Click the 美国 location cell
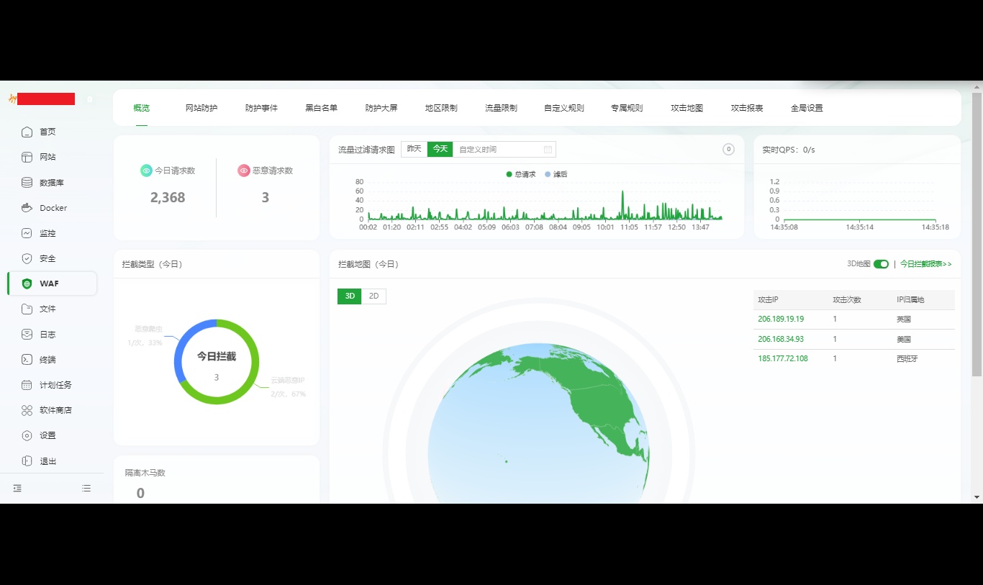The width and height of the screenshot is (983, 585). coord(904,339)
